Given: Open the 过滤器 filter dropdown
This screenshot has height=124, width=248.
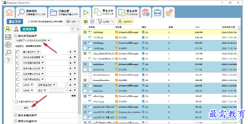Looking at the screenshot, I should 106,21.
